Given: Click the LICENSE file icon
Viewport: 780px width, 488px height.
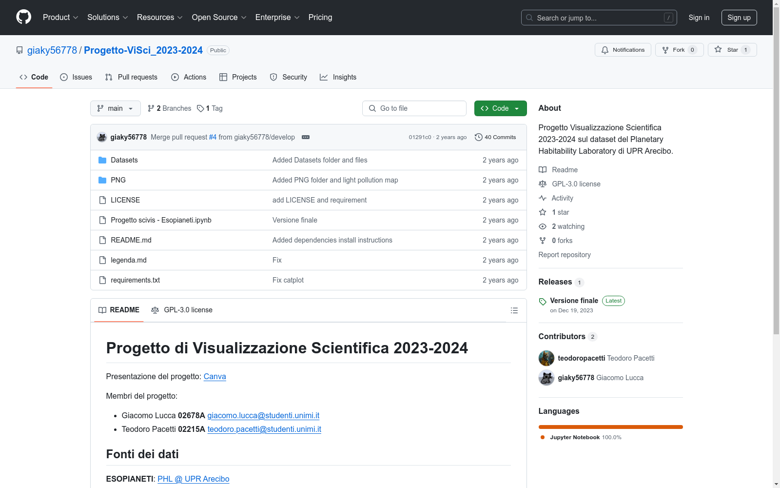Looking at the screenshot, I should tap(102, 200).
